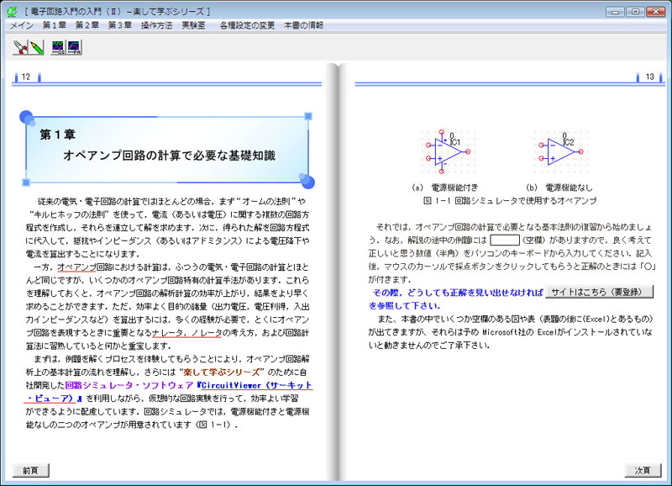672x486 pixels.
Task: Open the 第1章 menu
Action: pos(55,25)
